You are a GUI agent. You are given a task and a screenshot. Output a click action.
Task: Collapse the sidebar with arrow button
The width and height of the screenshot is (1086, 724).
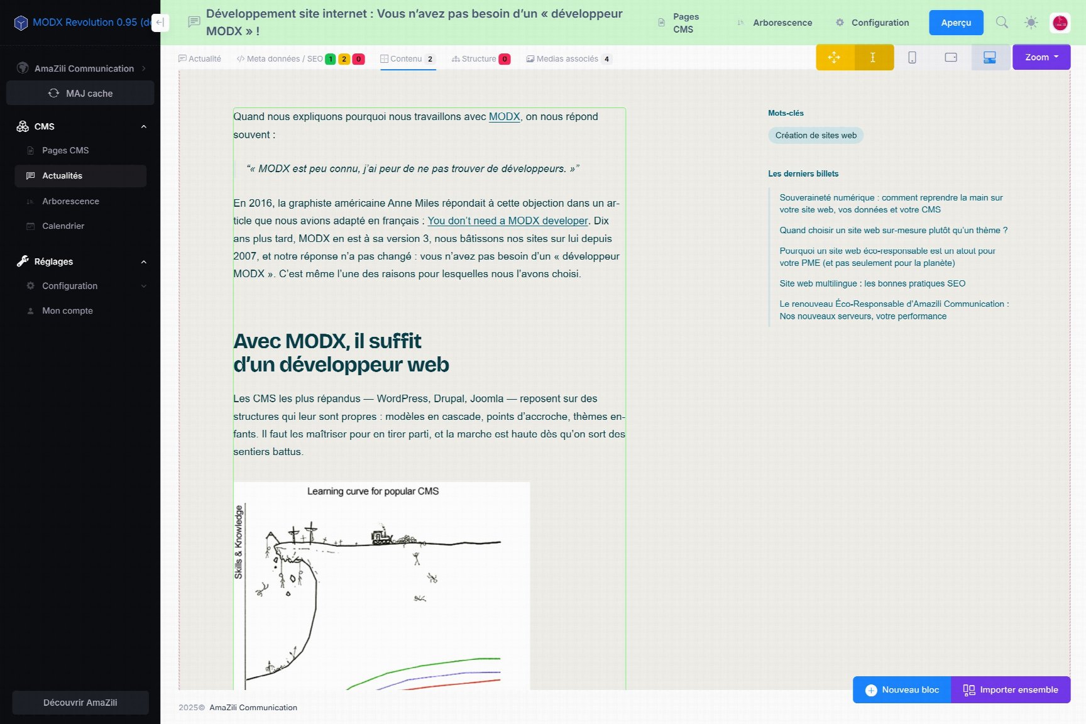[160, 23]
